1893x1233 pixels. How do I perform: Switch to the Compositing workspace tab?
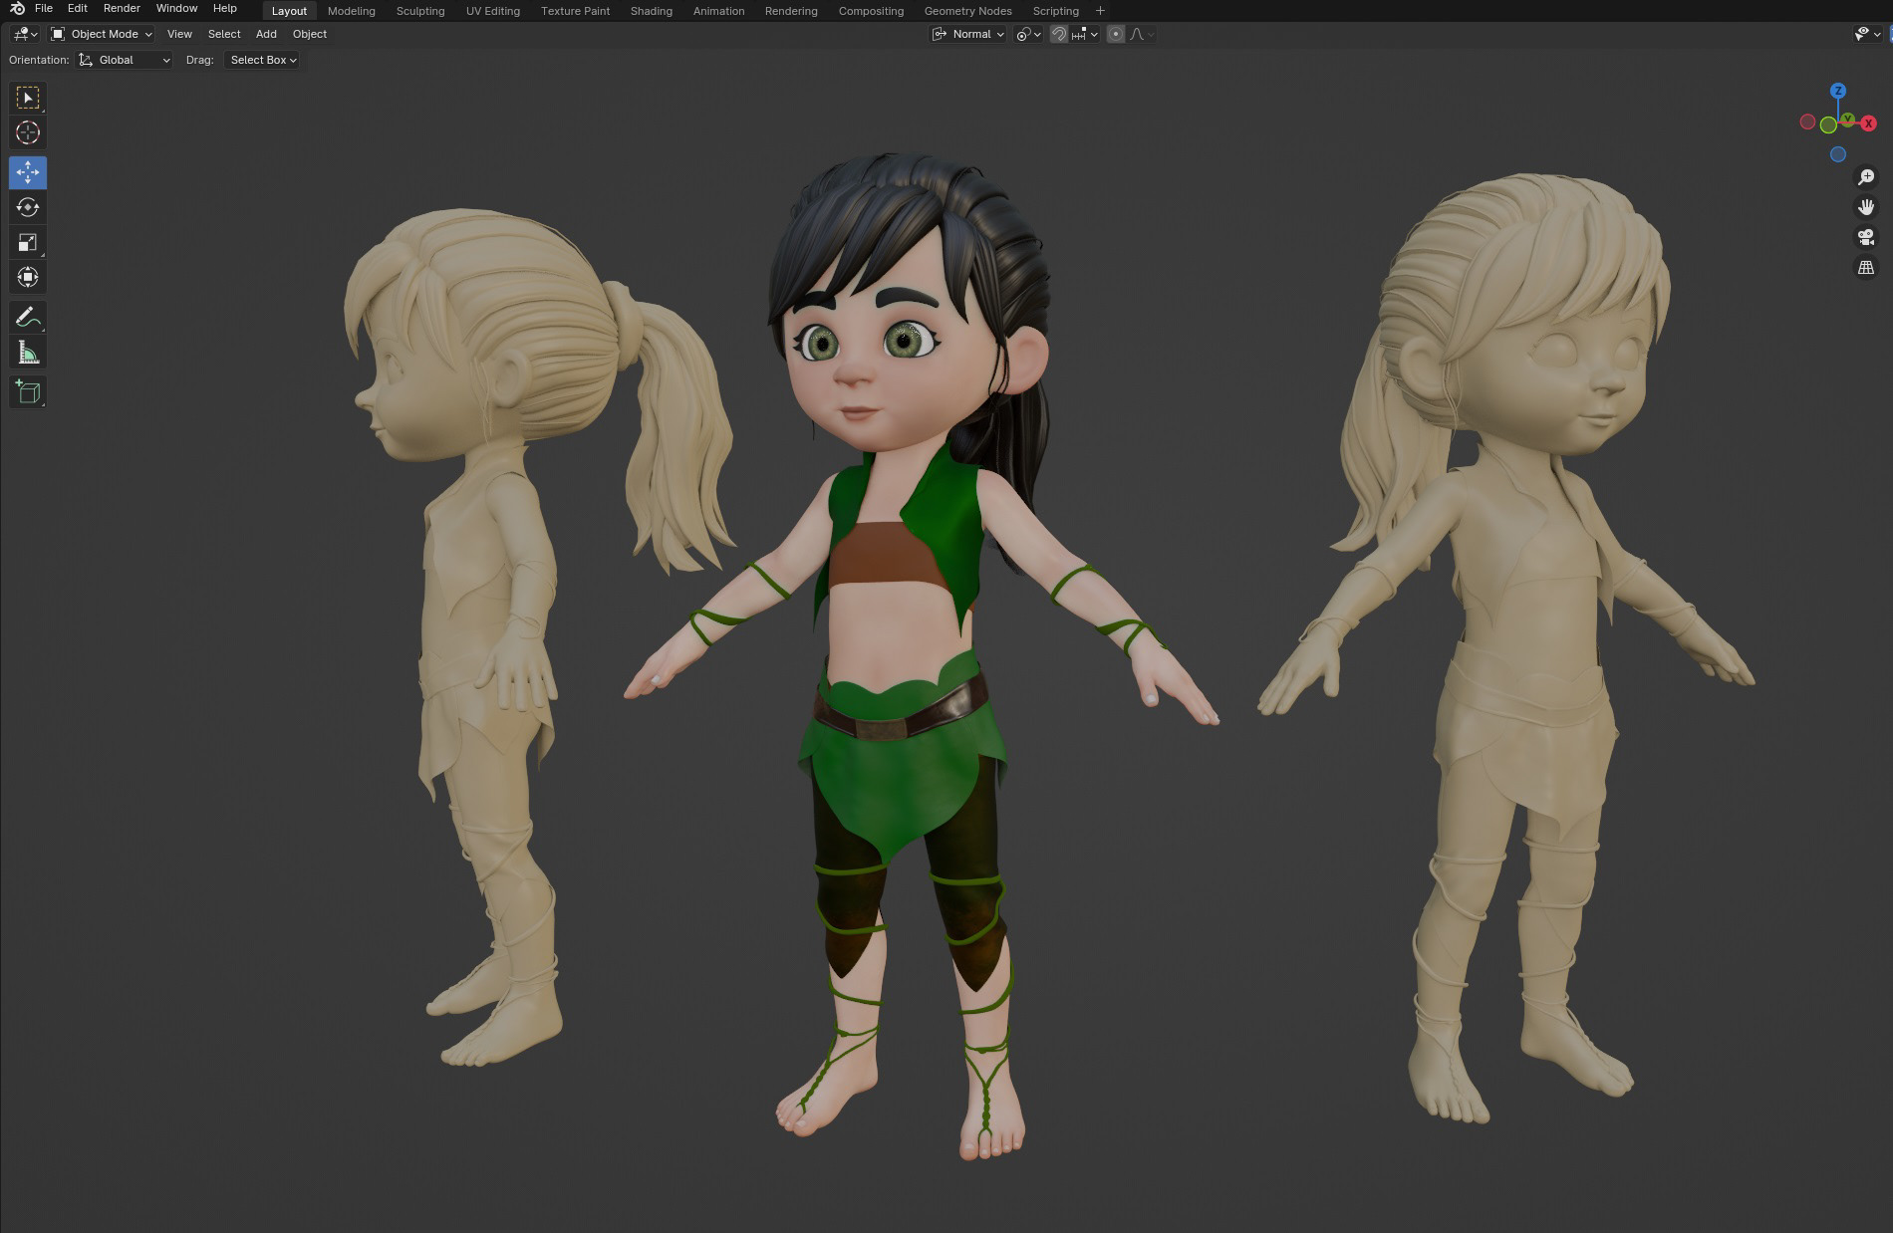[871, 11]
